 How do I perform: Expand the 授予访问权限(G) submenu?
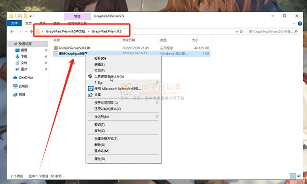point(123,103)
